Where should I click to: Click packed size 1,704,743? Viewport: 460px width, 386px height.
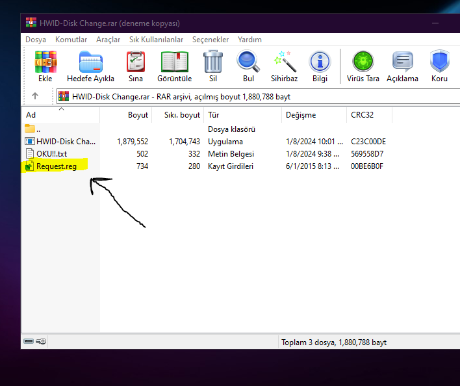point(185,142)
